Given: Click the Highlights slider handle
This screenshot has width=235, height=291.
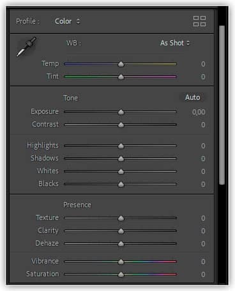Looking at the screenshot, I should coord(121,146).
